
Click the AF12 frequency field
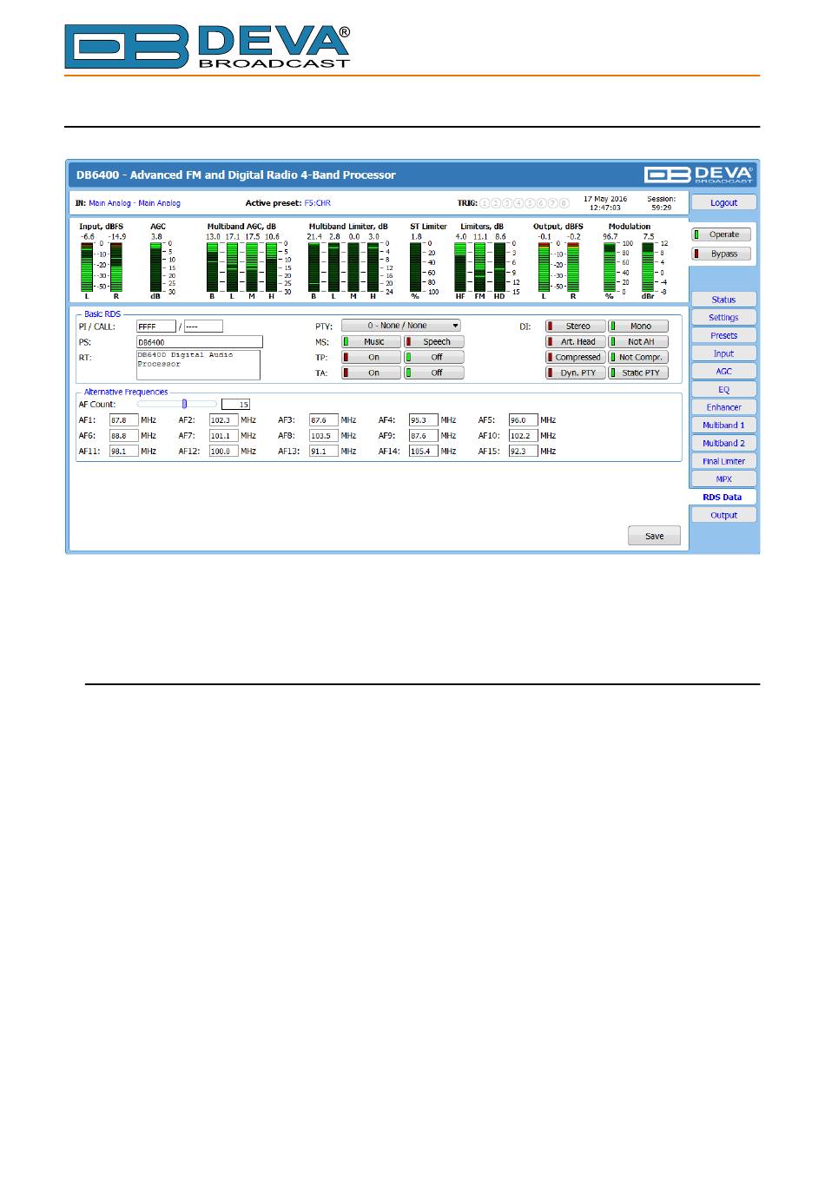coord(224,452)
